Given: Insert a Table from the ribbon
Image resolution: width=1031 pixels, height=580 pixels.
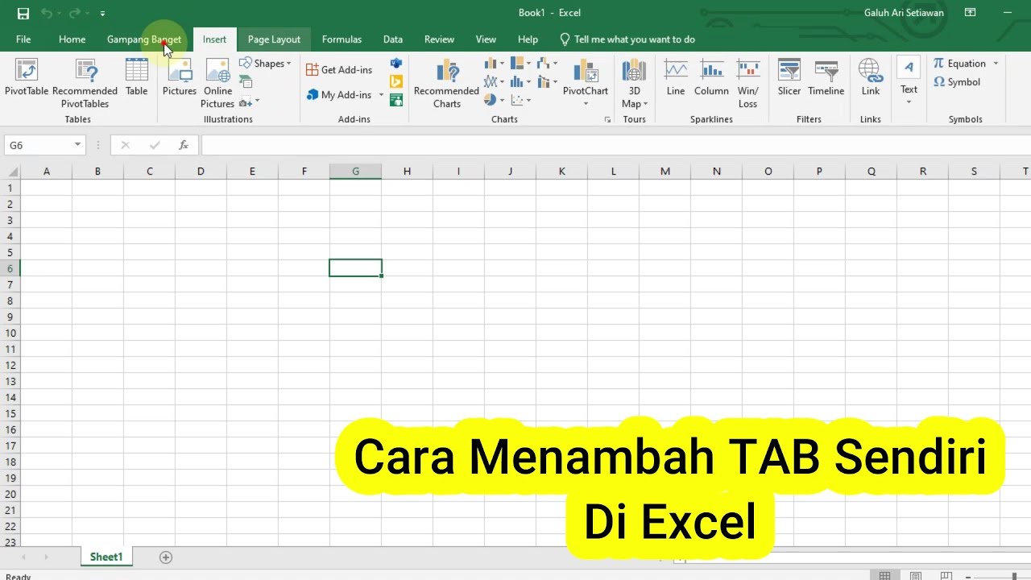Looking at the screenshot, I should point(137,78).
